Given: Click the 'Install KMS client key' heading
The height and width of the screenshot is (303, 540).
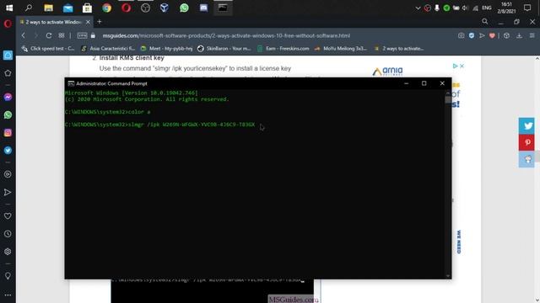Looking at the screenshot, I should (x=132, y=58).
